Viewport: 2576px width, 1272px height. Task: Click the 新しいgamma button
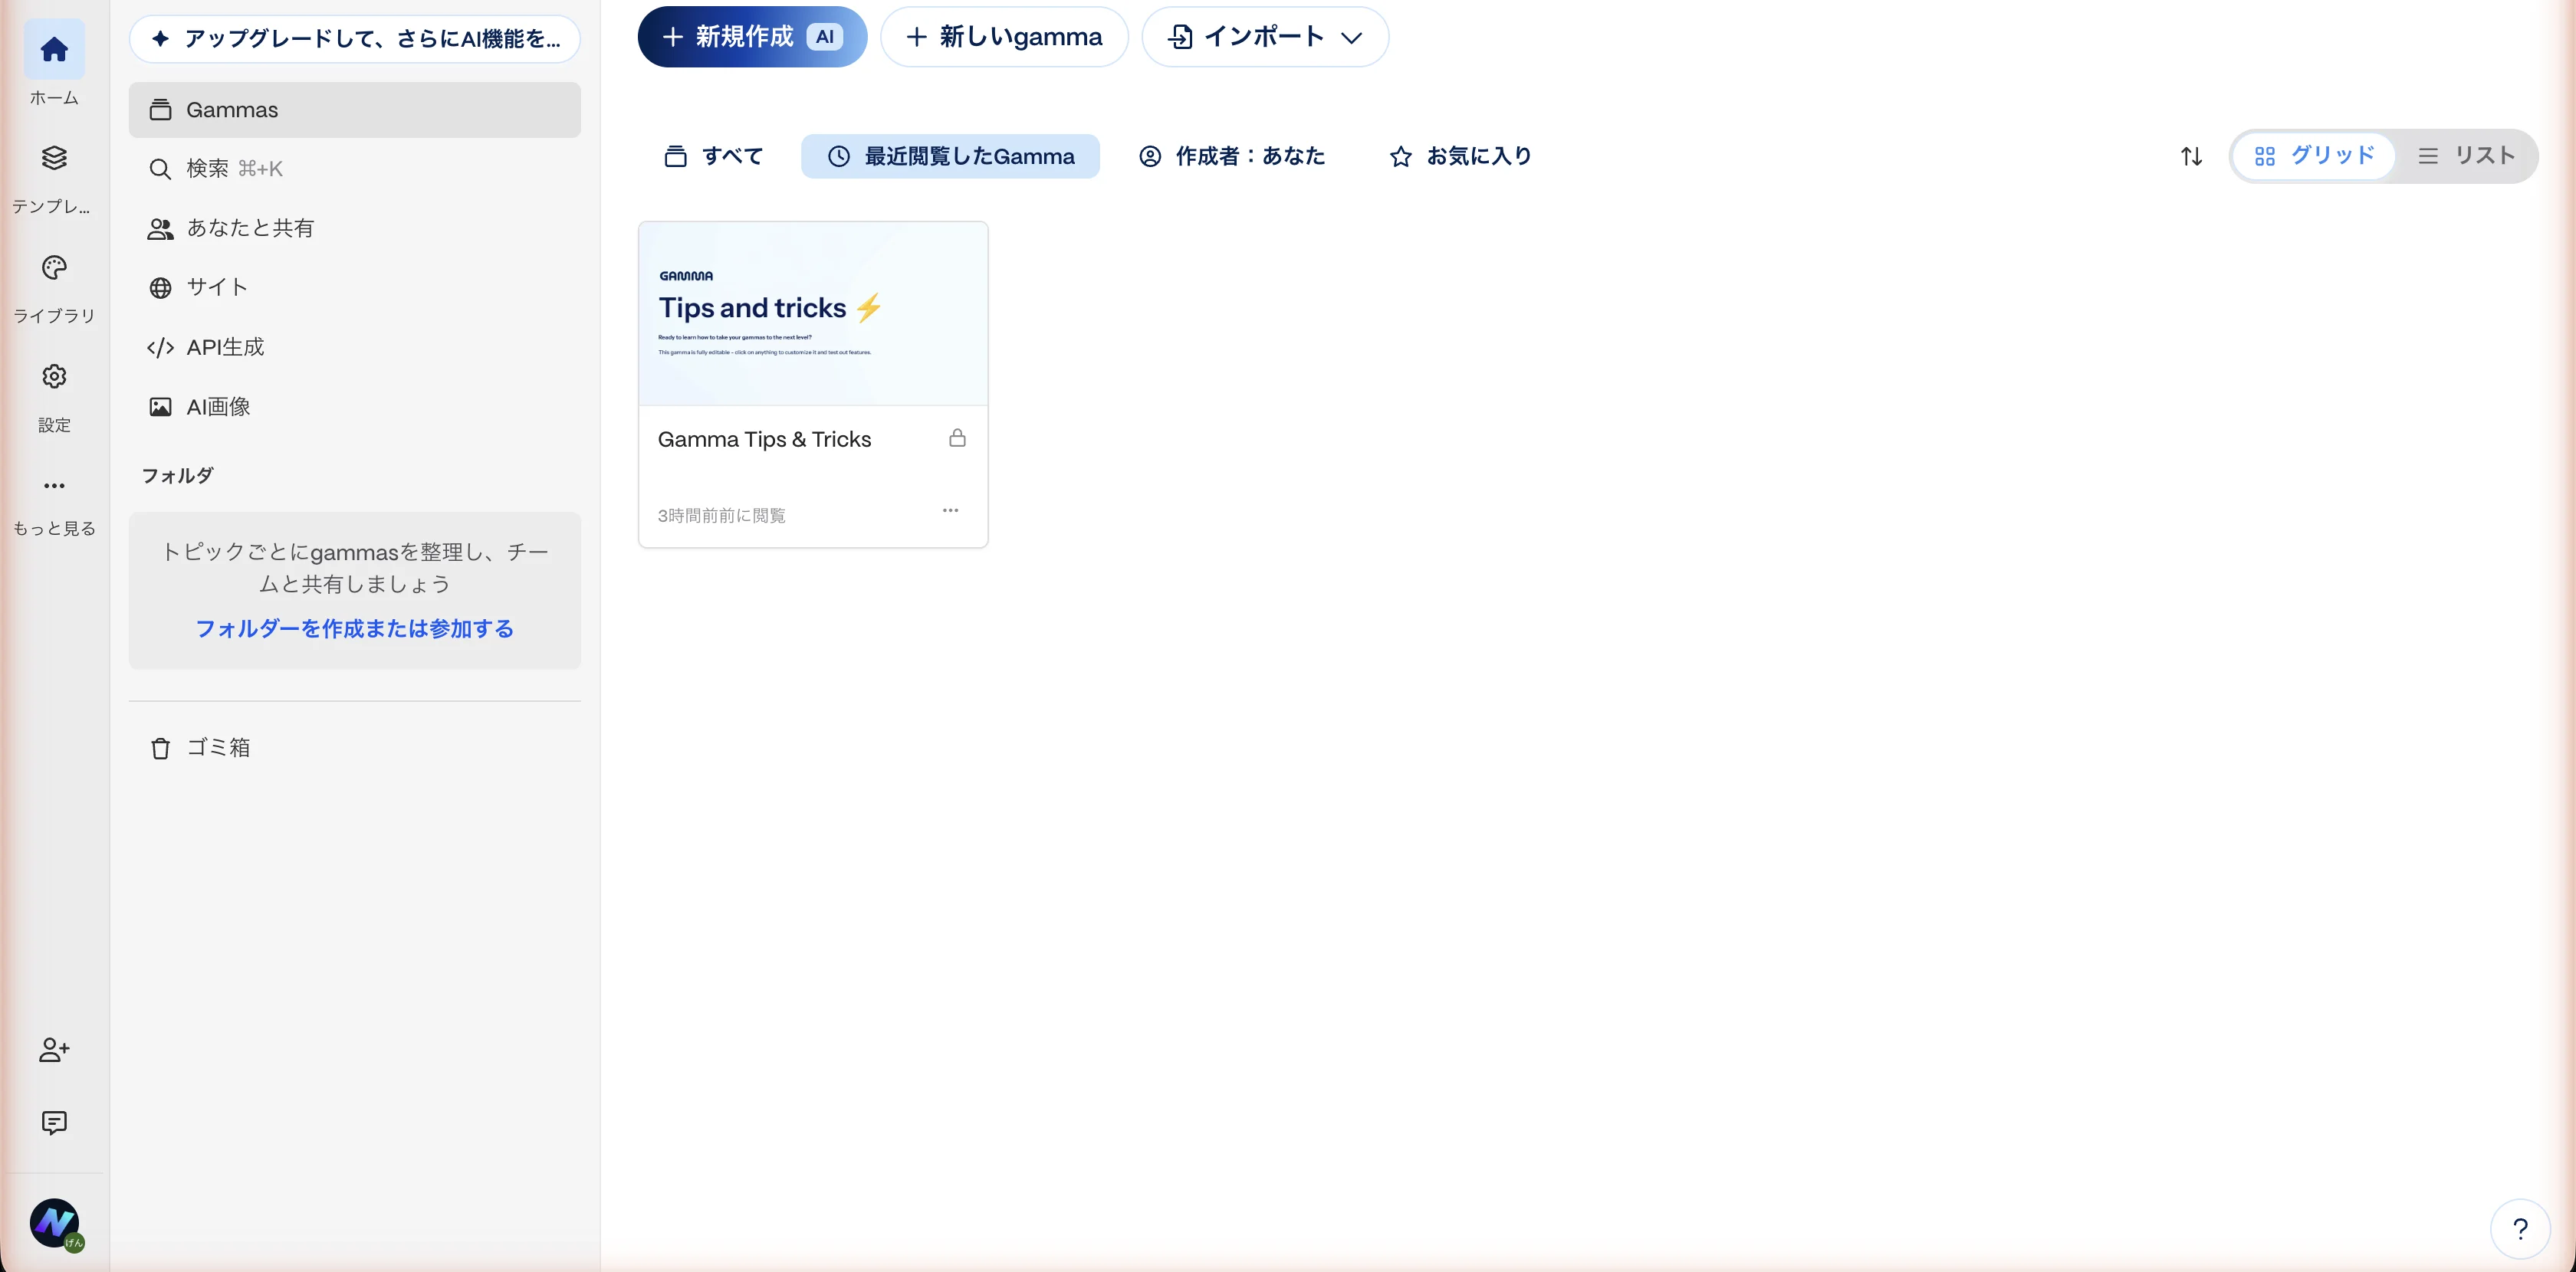click(1004, 37)
